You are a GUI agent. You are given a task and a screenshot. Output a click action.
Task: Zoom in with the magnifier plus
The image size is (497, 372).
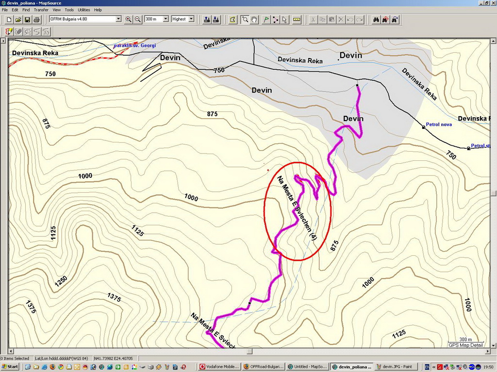[x=129, y=19]
